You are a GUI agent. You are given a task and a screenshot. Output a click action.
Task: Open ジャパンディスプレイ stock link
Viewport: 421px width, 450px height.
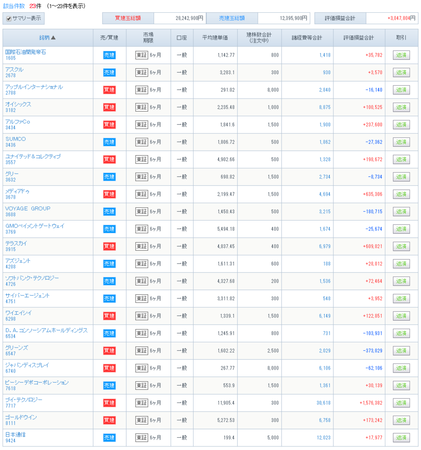coord(27,365)
